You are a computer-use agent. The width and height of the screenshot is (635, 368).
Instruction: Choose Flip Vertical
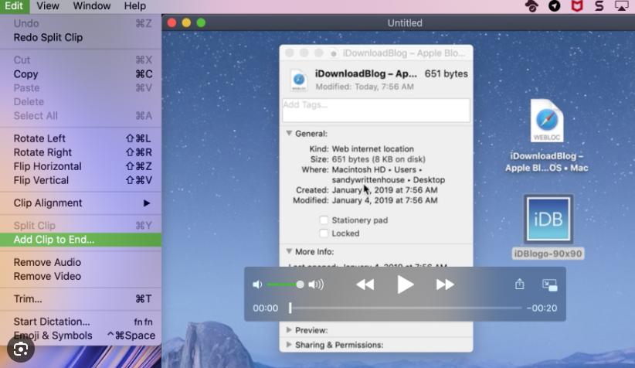81,180
